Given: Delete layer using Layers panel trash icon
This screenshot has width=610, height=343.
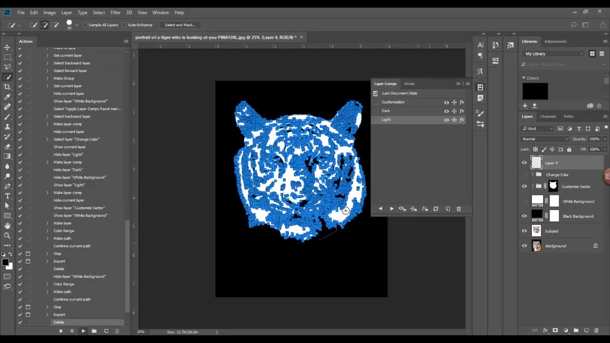Looking at the screenshot, I should coord(596,331).
